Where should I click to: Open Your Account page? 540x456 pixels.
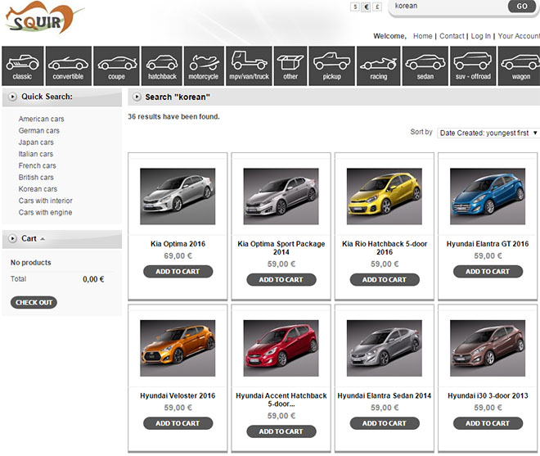pos(519,36)
